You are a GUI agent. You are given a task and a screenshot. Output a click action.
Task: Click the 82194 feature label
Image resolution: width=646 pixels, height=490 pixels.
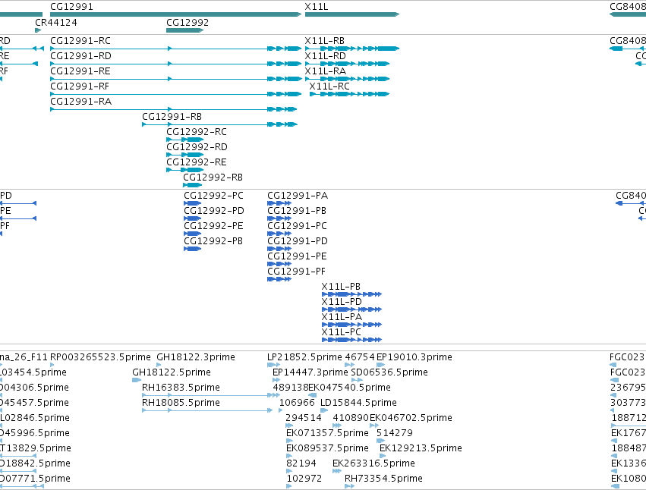(301, 464)
